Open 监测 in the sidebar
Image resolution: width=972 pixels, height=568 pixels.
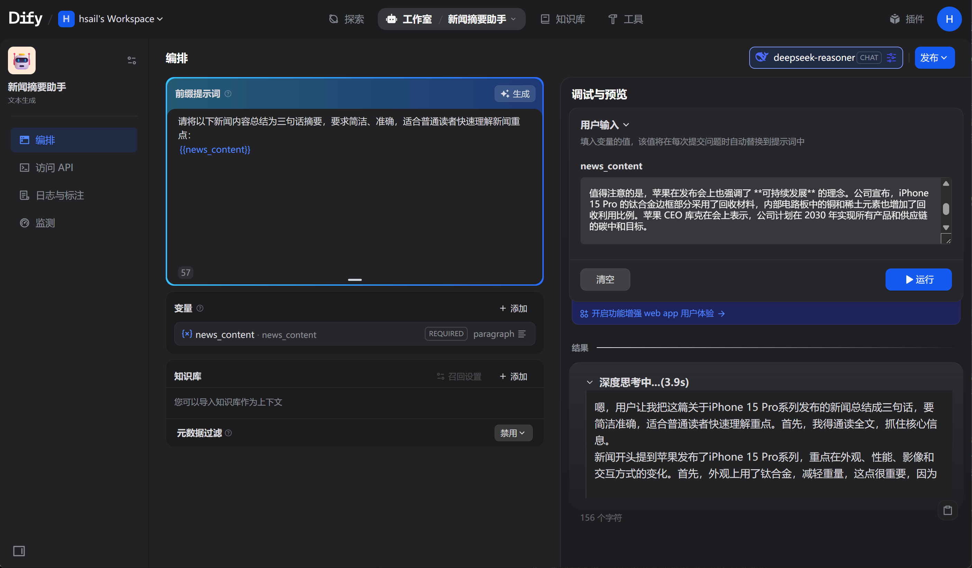click(x=74, y=223)
